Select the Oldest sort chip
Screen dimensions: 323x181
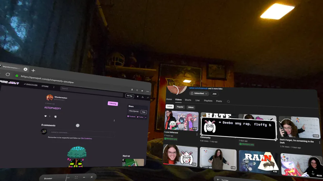coord(191,107)
